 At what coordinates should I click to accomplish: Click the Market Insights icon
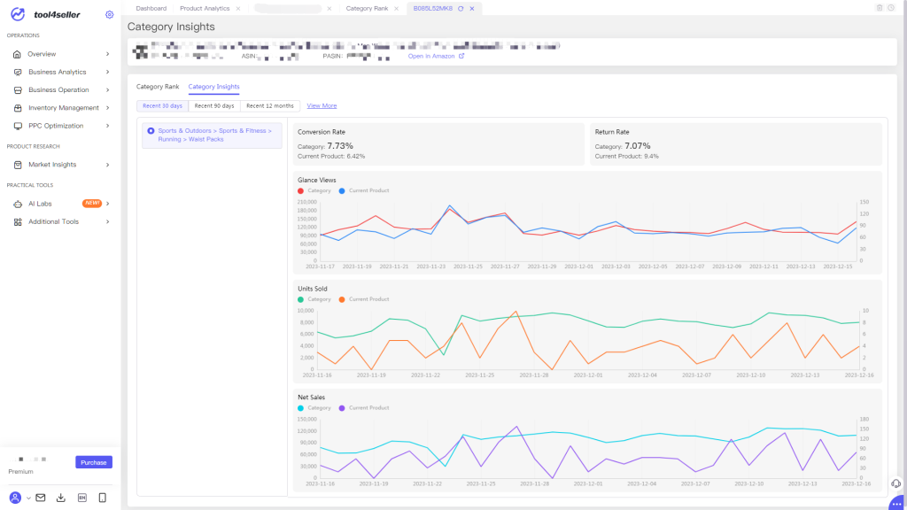coord(18,164)
